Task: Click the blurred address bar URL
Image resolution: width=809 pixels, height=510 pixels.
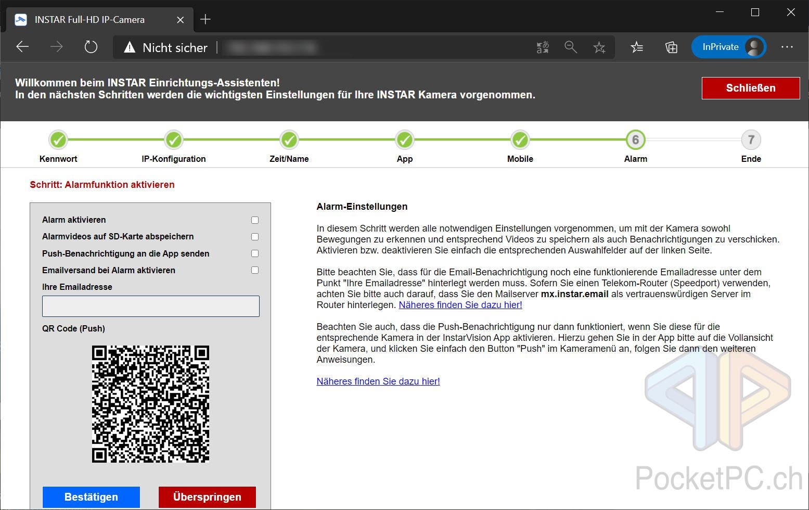Action: pyautogui.click(x=271, y=47)
